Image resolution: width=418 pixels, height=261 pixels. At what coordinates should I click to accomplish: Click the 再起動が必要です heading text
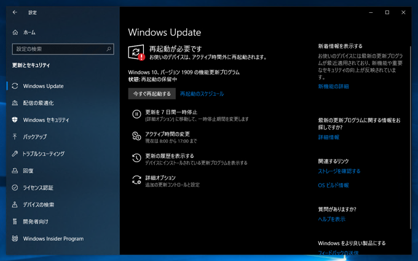pyautogui.click(x=175, y=49)
